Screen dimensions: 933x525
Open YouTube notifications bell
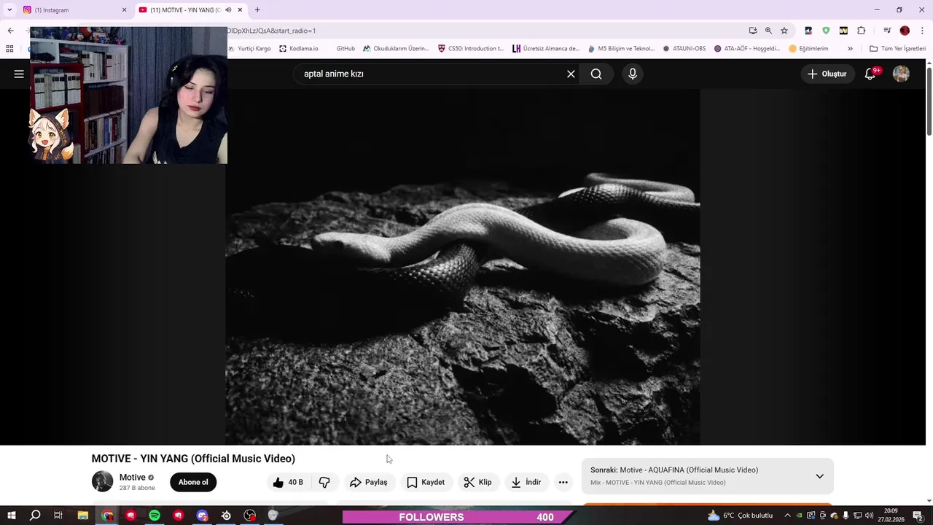click(x=870, y=74)
